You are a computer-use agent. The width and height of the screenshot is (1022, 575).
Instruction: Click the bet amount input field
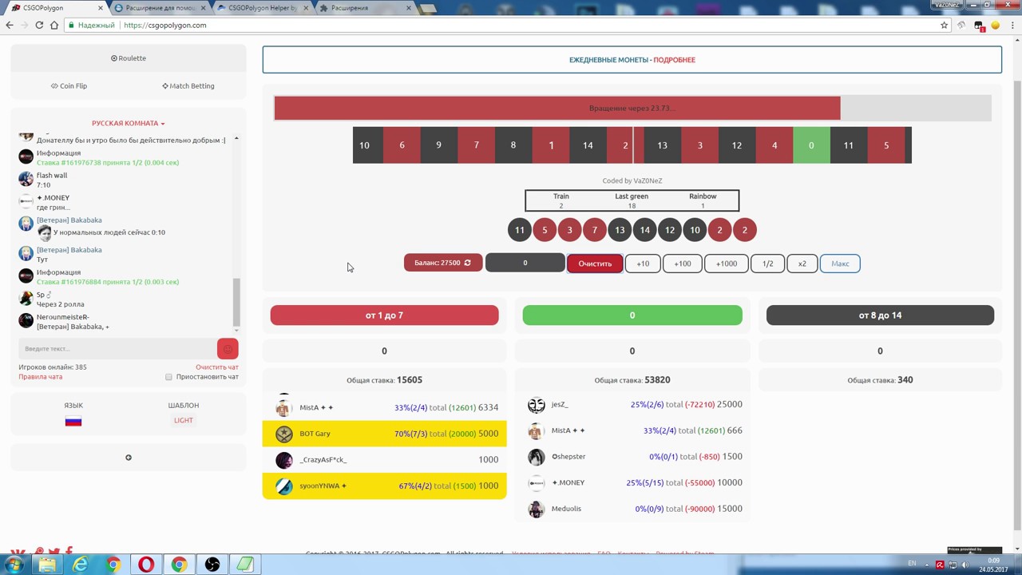[525, 263]
